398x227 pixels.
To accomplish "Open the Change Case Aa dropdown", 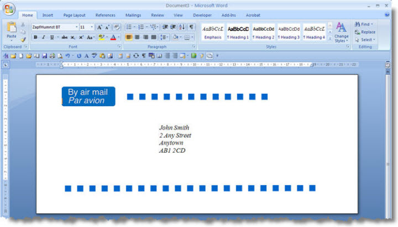I will pos(90,37).
